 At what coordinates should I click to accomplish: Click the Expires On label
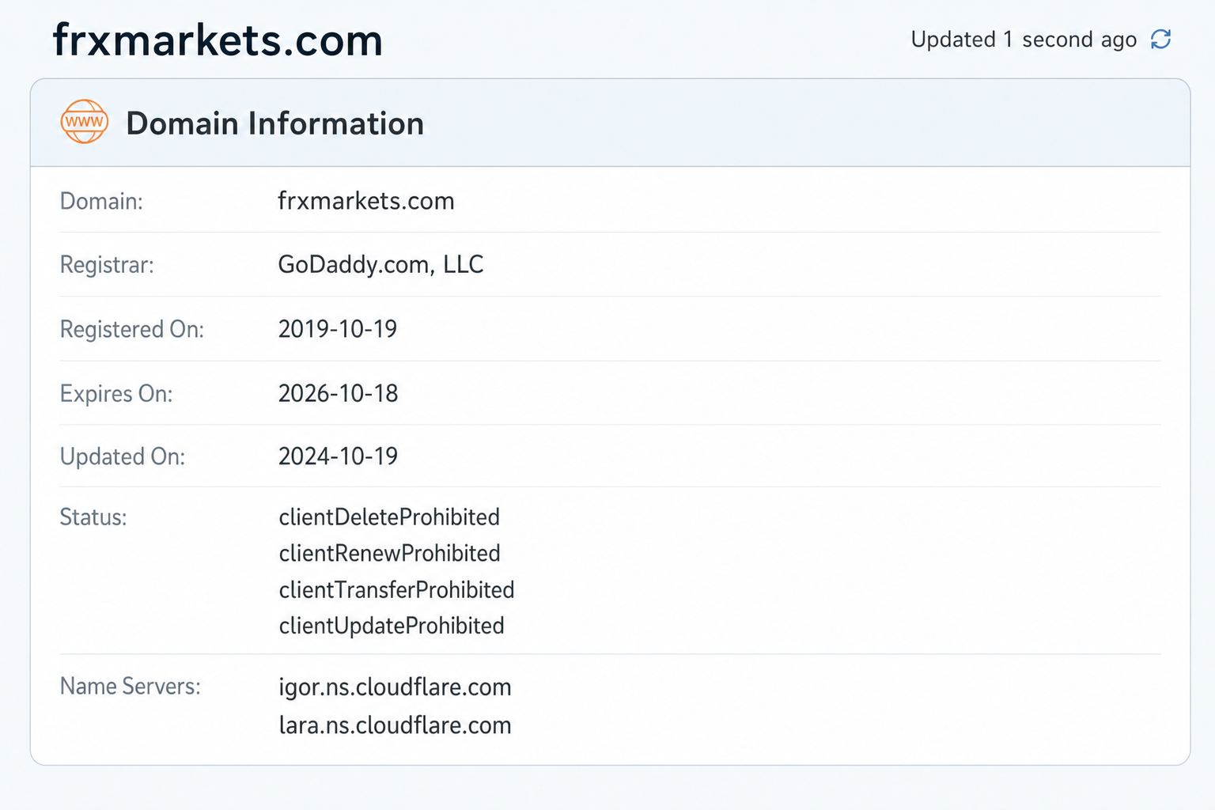click(x=116, y=394)
